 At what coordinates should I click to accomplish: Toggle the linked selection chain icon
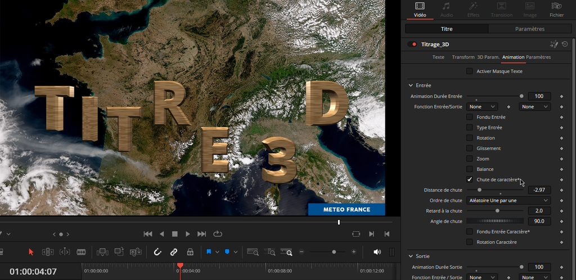(x=174, y=252)
